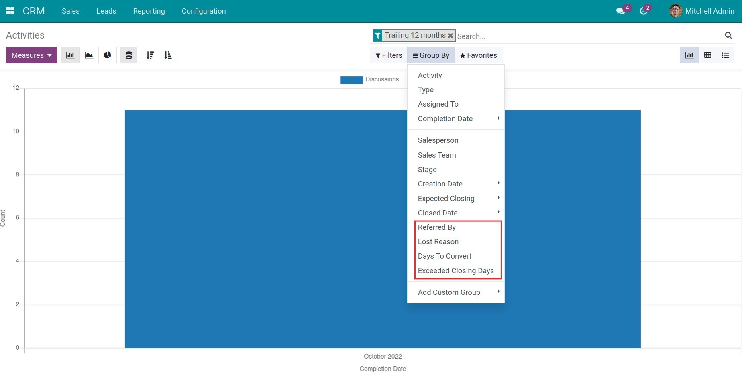Sort the chart in descending order
The height and width of the screenshot is (375, 742).
pyautogui.click(x=150, y=55)
